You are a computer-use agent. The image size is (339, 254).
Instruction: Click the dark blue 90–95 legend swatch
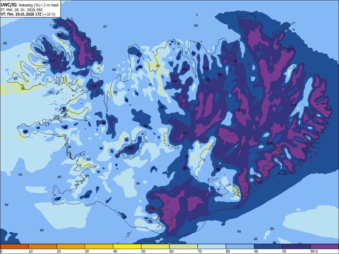pyautogui.click(x=268, y=247)
